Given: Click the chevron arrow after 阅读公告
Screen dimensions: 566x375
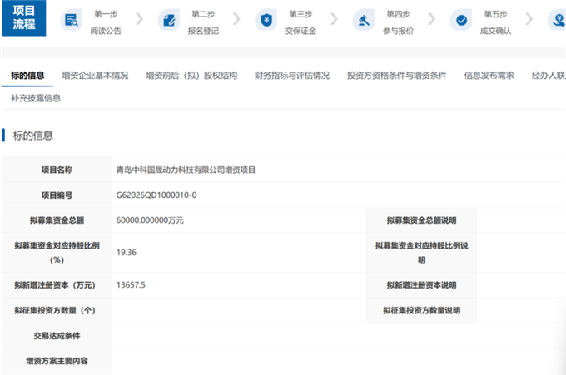Looking at the screenshot, I should coord(139,19).
